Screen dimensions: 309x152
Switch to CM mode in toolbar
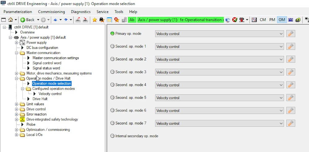263,20
